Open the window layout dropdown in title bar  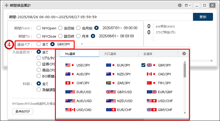click(x=188, y=5)
